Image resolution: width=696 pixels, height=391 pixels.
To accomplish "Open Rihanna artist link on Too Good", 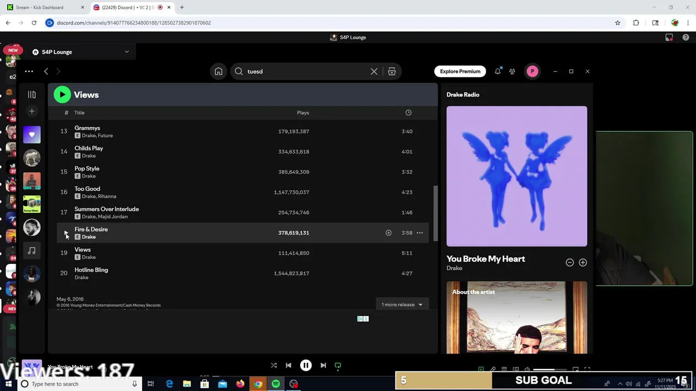I will pyautogui.click(x=107, y=197).
